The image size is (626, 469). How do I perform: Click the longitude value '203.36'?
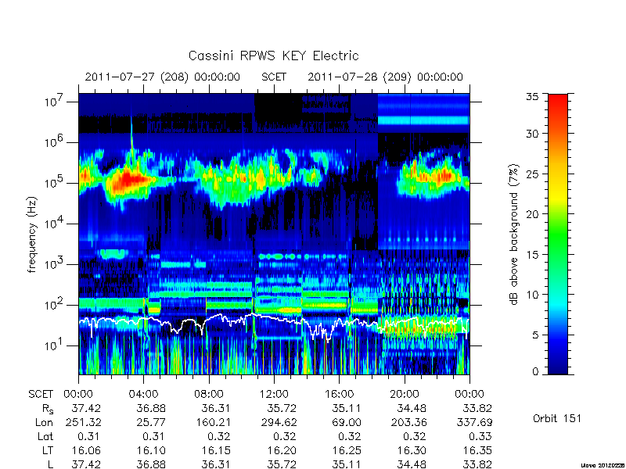408,422
